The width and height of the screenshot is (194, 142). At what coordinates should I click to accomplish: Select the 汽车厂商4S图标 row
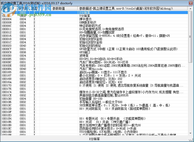(x=95, y=62)
